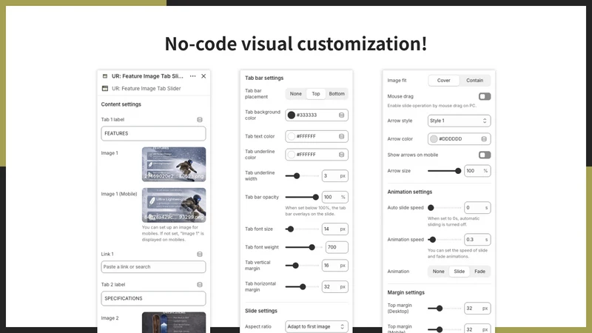The image size is (592, 333).
Task: Adjust the Arrow size slider
Action: point(445,171)
